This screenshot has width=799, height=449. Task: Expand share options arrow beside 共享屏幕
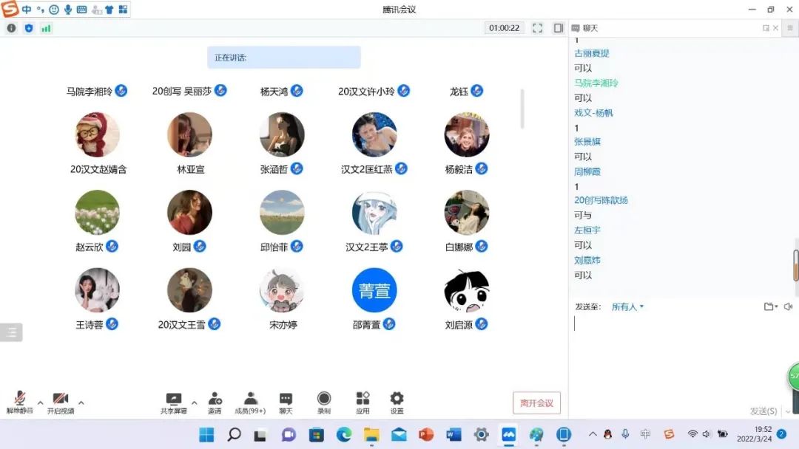click(x=195, y=402)
